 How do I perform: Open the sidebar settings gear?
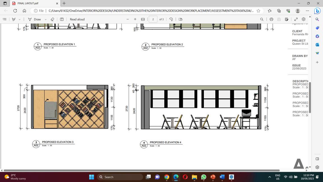coord(317,167)
